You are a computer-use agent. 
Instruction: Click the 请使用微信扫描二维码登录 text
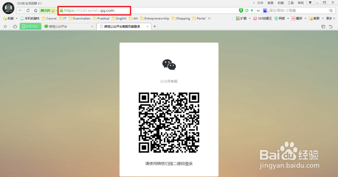[x=169, y=164]
